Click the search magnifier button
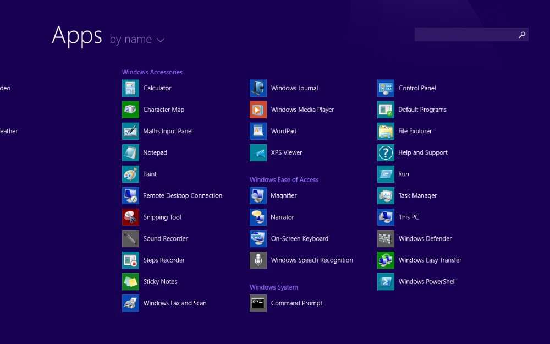This screenshot has height=344, width=550. click(x=522, y=34)
